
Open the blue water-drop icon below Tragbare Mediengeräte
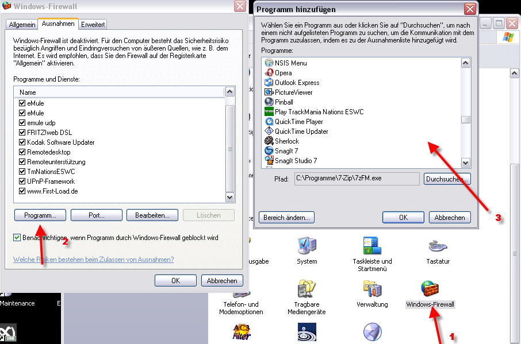(307, 332)
